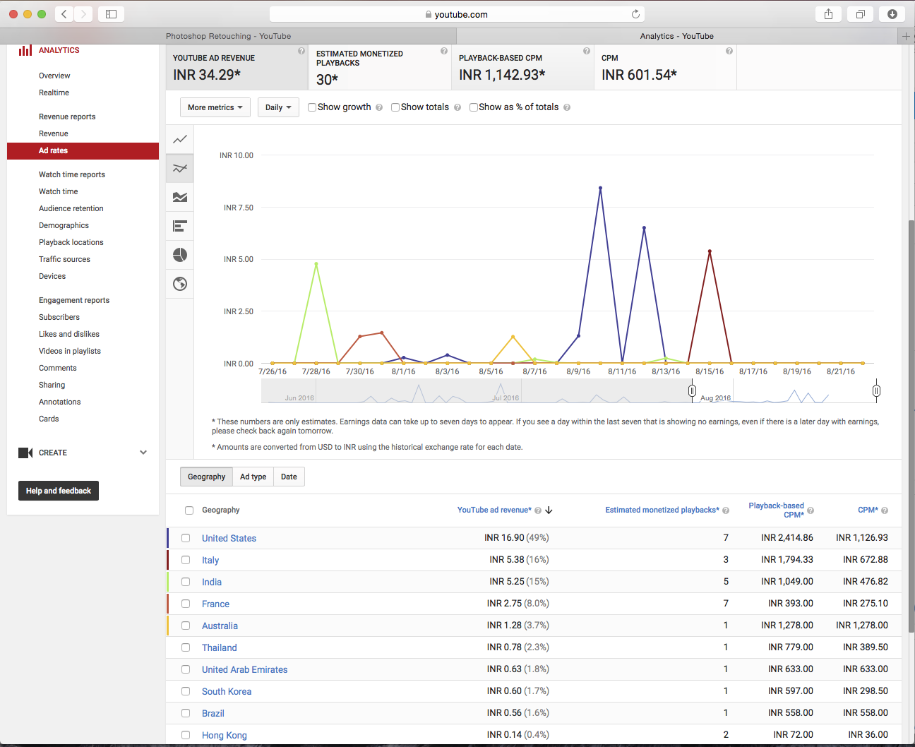Click help icon next to YouTube Ad Revenue

click(x=301, y=51)
